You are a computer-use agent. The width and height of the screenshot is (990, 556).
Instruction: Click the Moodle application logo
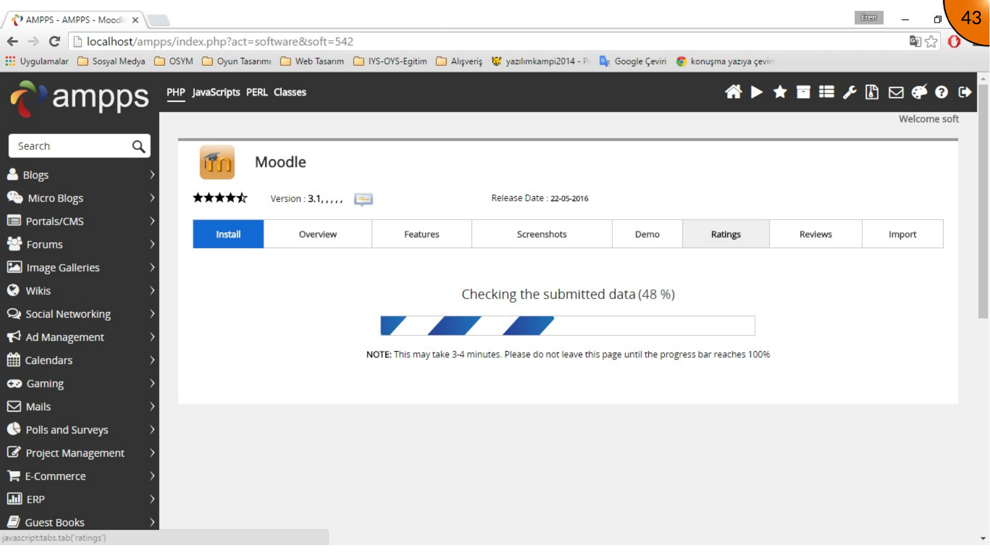pyautogui.click(x=217, y=162)
